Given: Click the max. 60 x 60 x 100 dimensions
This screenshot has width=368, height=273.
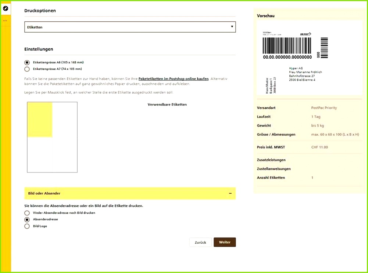Looking at the screenshot, I should click(335, 135).
